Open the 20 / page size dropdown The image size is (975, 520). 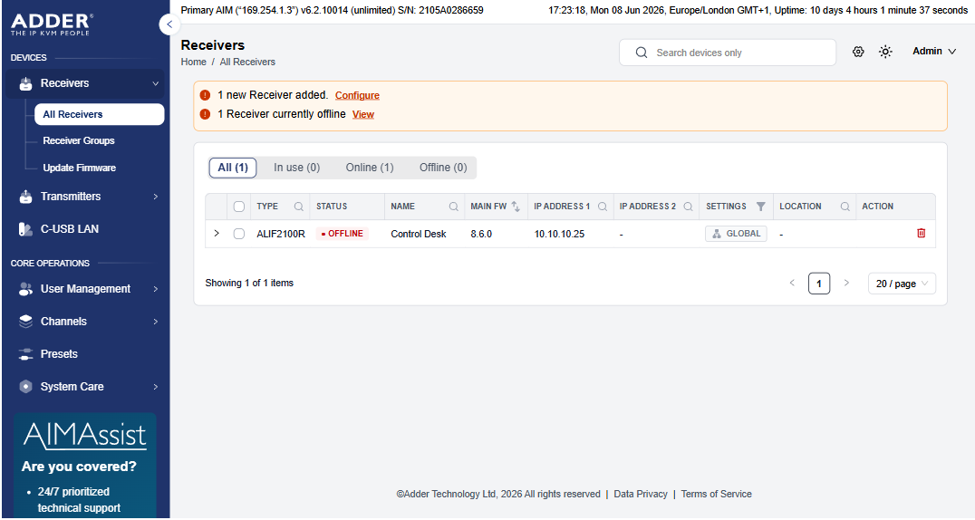(902, 284)
